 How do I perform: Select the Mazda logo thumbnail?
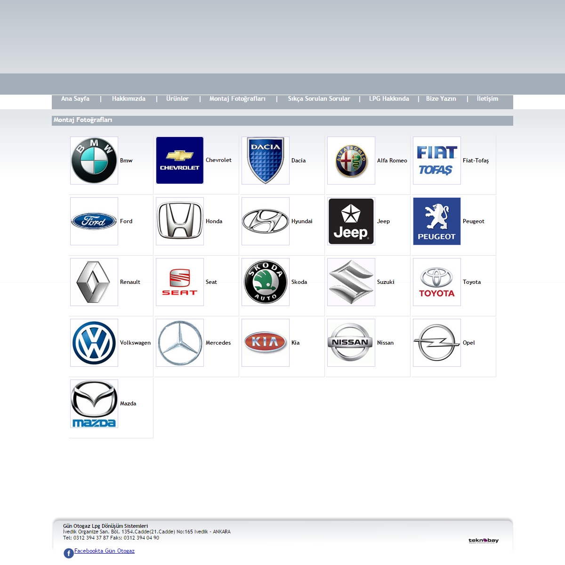point(94,404)
